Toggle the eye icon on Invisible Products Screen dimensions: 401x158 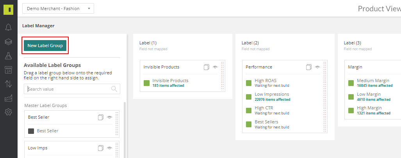point(215,67)
